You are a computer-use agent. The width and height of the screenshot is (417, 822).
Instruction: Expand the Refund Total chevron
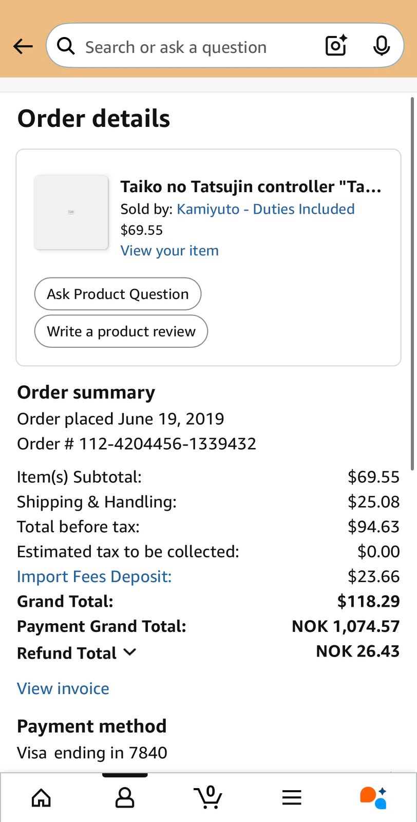click(x=130, y=652)
